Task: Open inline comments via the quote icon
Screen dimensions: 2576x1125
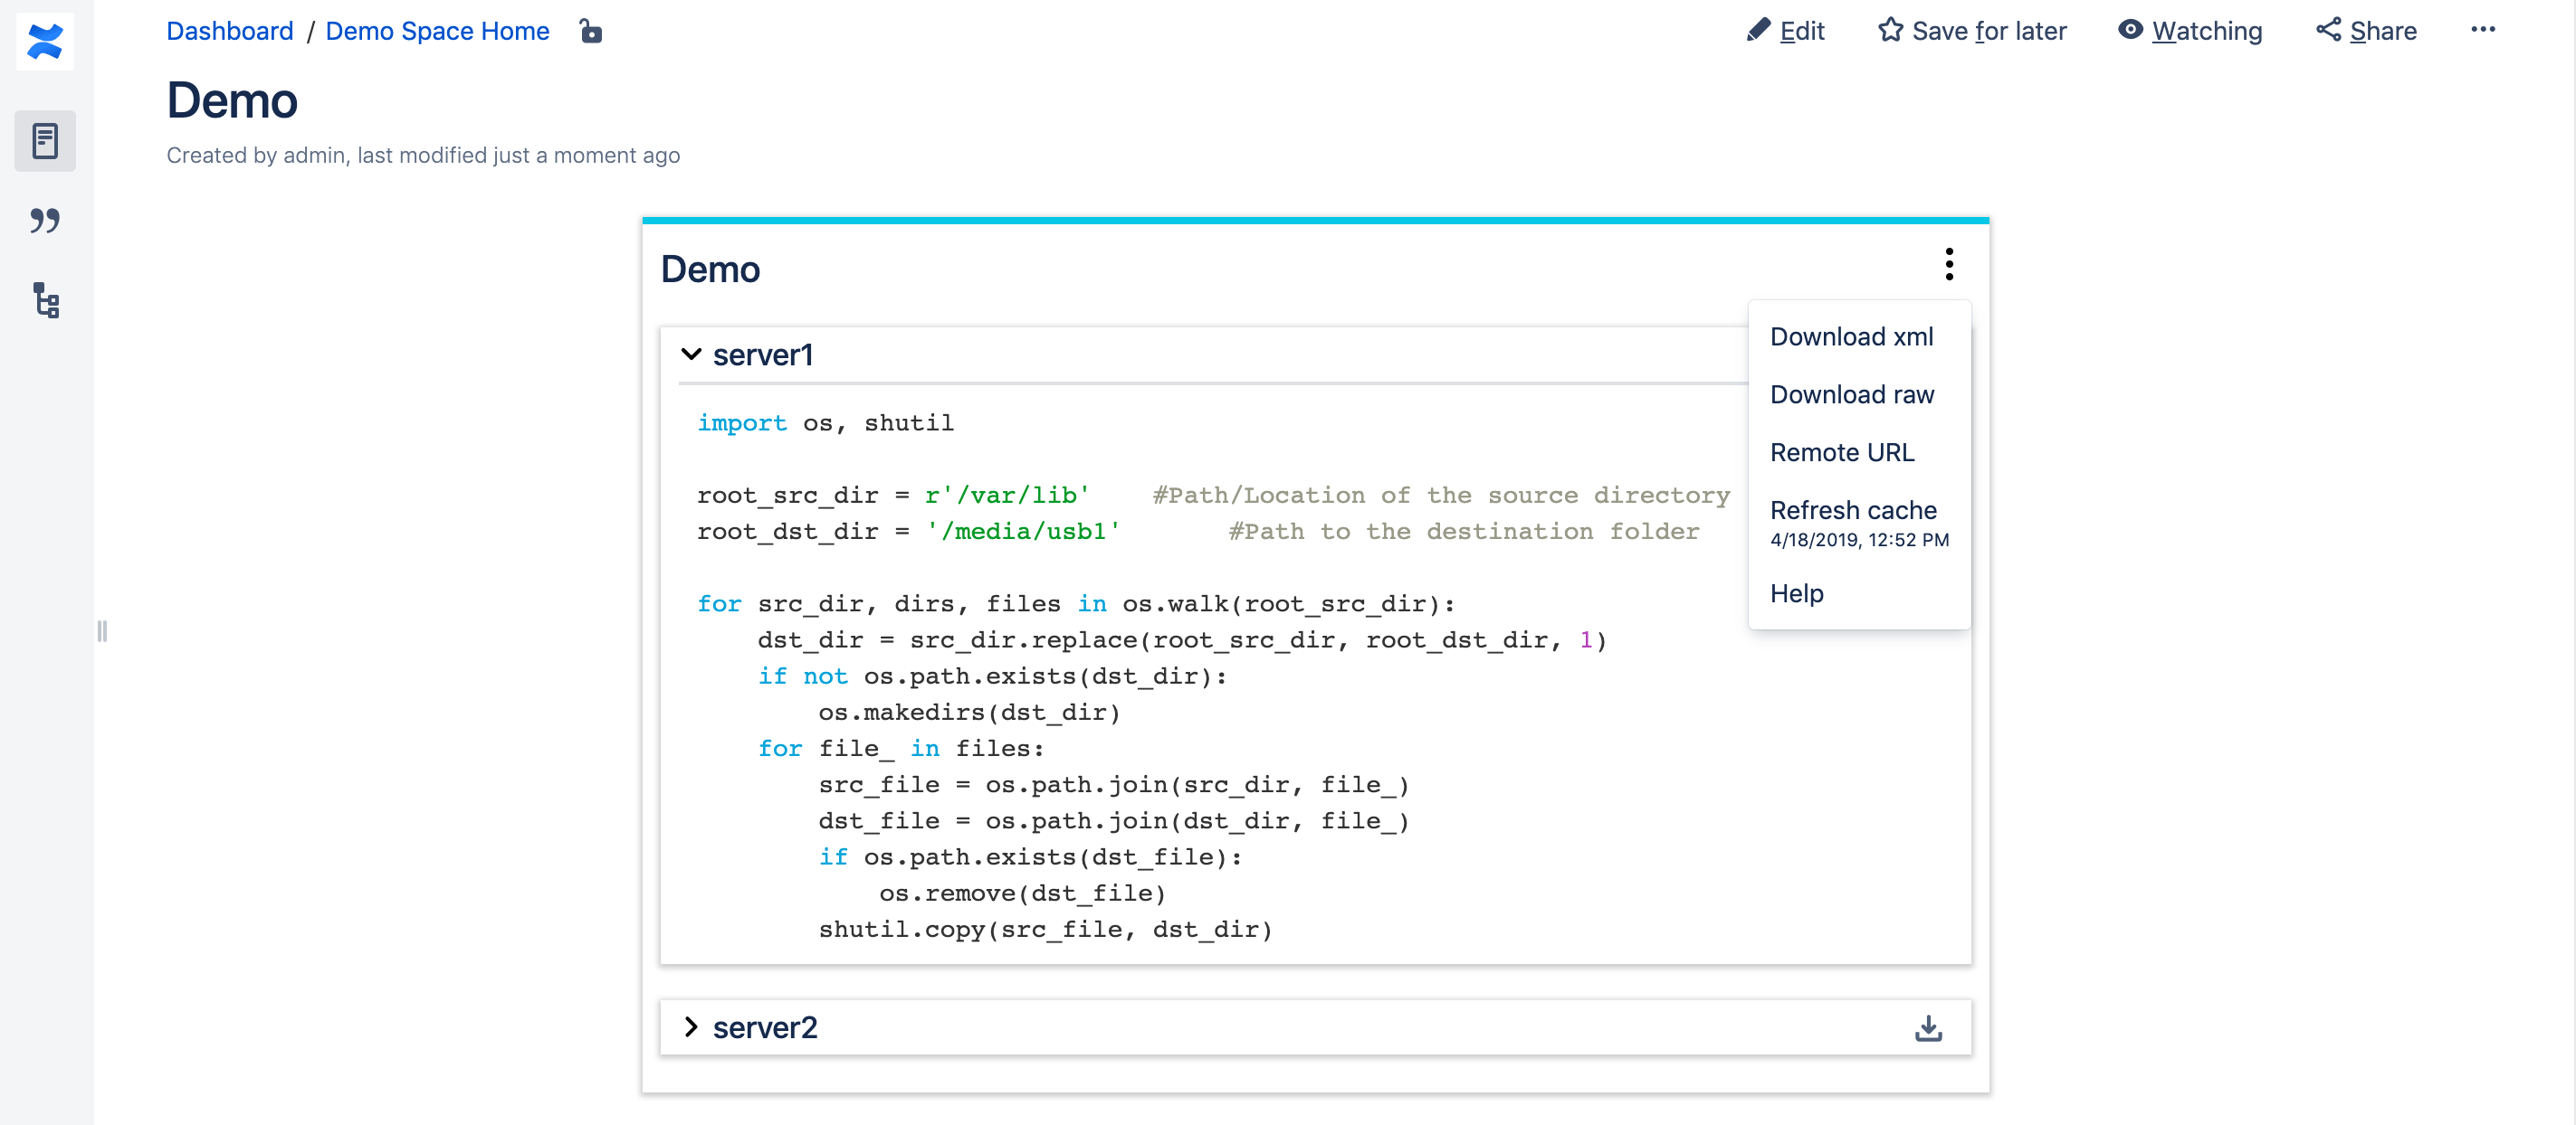Action: point(45,221)
